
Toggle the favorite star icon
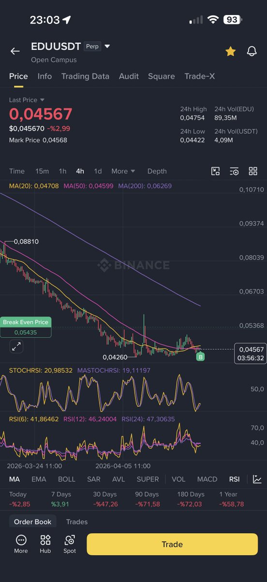[x=230, y=51]
